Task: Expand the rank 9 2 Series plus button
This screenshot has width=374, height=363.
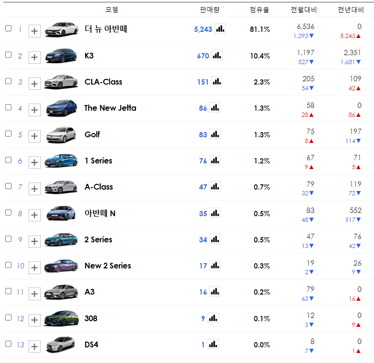Action: [x=35, y=241]
